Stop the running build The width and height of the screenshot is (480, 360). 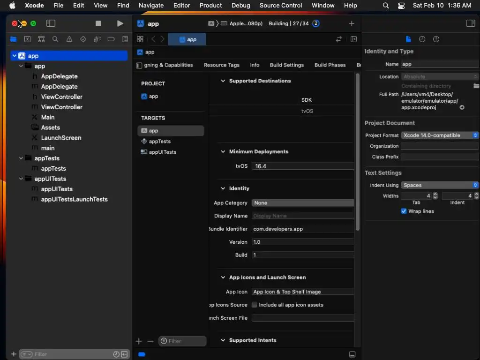point(98,23)
